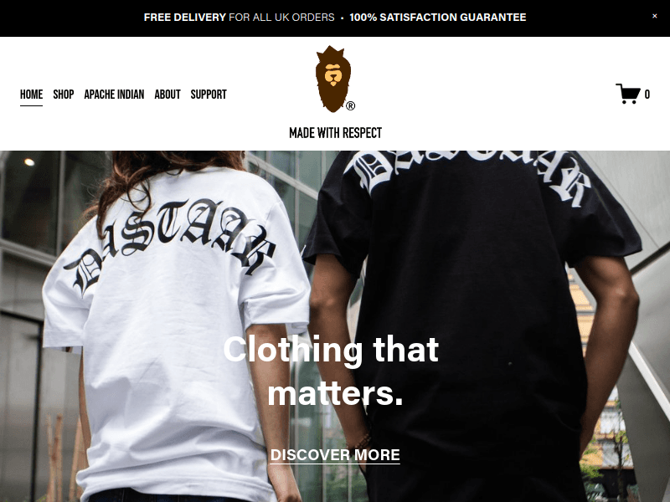
Task: Open the shopping cart icon
Action: point(627,94)
